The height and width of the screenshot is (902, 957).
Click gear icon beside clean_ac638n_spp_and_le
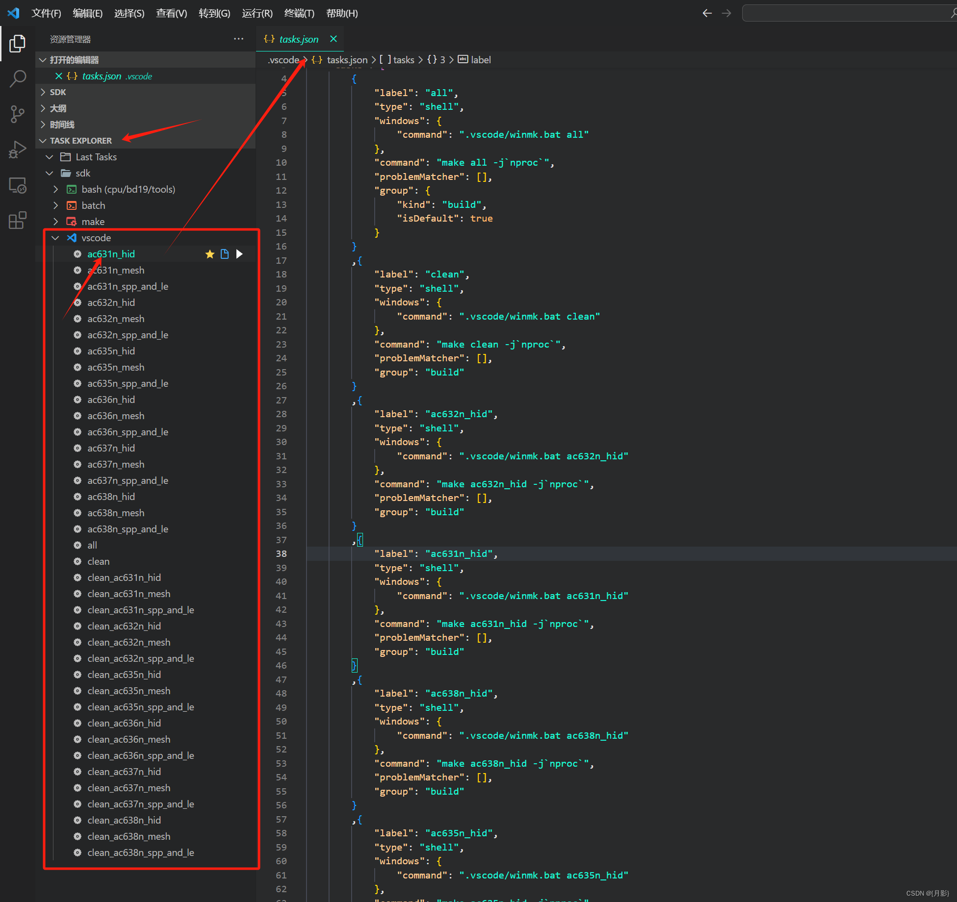point(78,852)
